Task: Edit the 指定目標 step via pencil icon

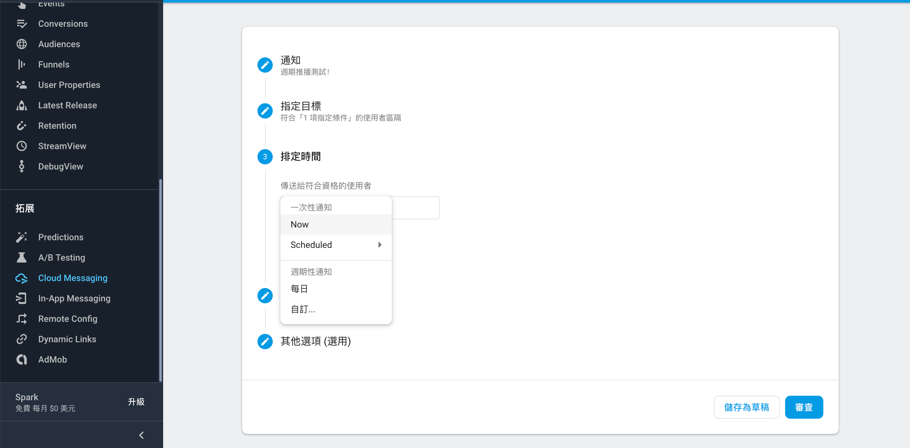Action: click(265, 111)
